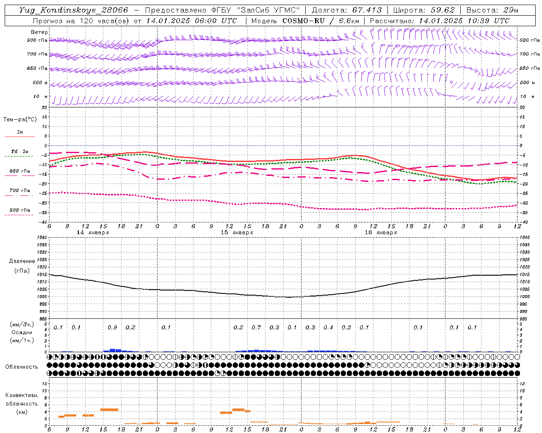Click the 14 января date label

point(93,233)
